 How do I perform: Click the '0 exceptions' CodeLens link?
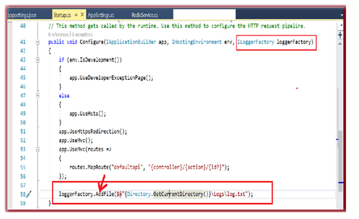pyautogui.click(x=82, y=35)
